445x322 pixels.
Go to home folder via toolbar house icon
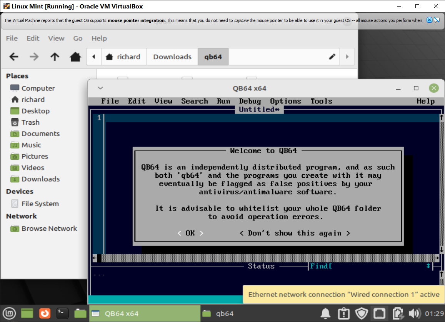[75, 57]
